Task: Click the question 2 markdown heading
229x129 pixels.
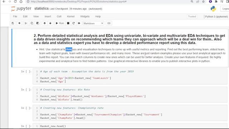Action: pos(130,39)
